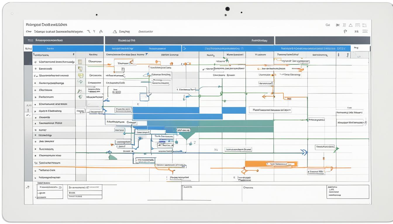Click the yellow note icon in third task row

[80, 76]
